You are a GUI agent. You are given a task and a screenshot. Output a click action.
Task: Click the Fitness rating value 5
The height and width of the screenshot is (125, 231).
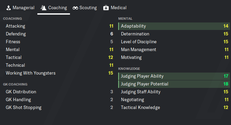(x=112, y=42)
